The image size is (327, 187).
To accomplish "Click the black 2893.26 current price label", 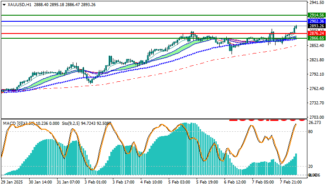I will pos(317,26).
